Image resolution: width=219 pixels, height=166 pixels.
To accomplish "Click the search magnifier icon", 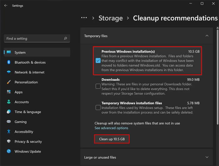I will pos(65,38).
